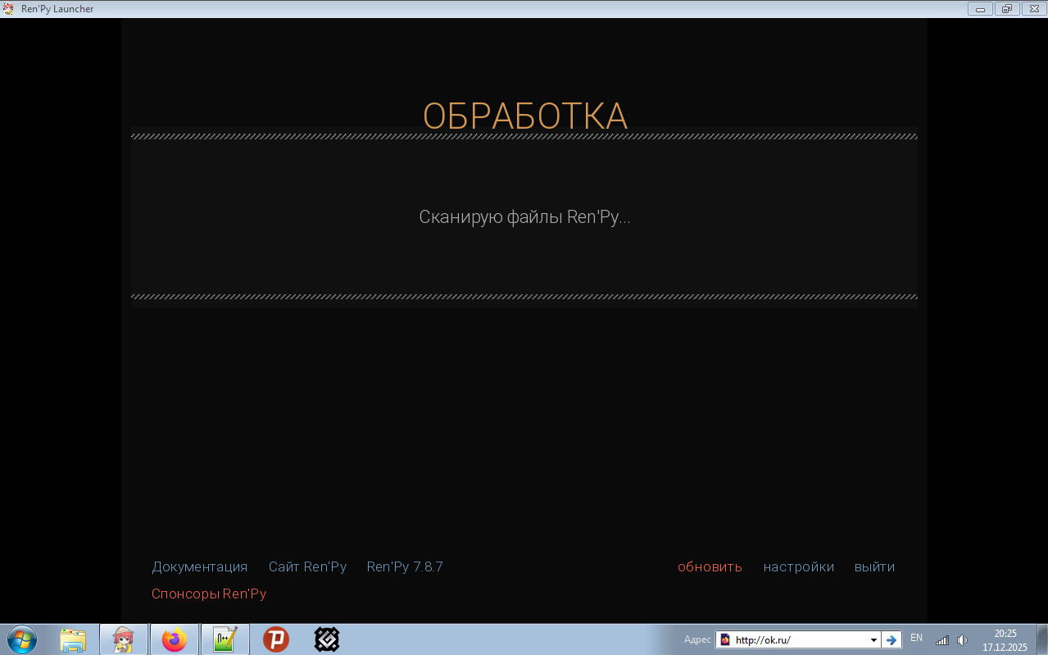
Task: Click the Ren'Py 7.8.7 version link
Action: coord(405,566)
